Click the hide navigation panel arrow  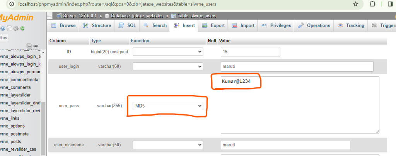[x=50, y=16]
